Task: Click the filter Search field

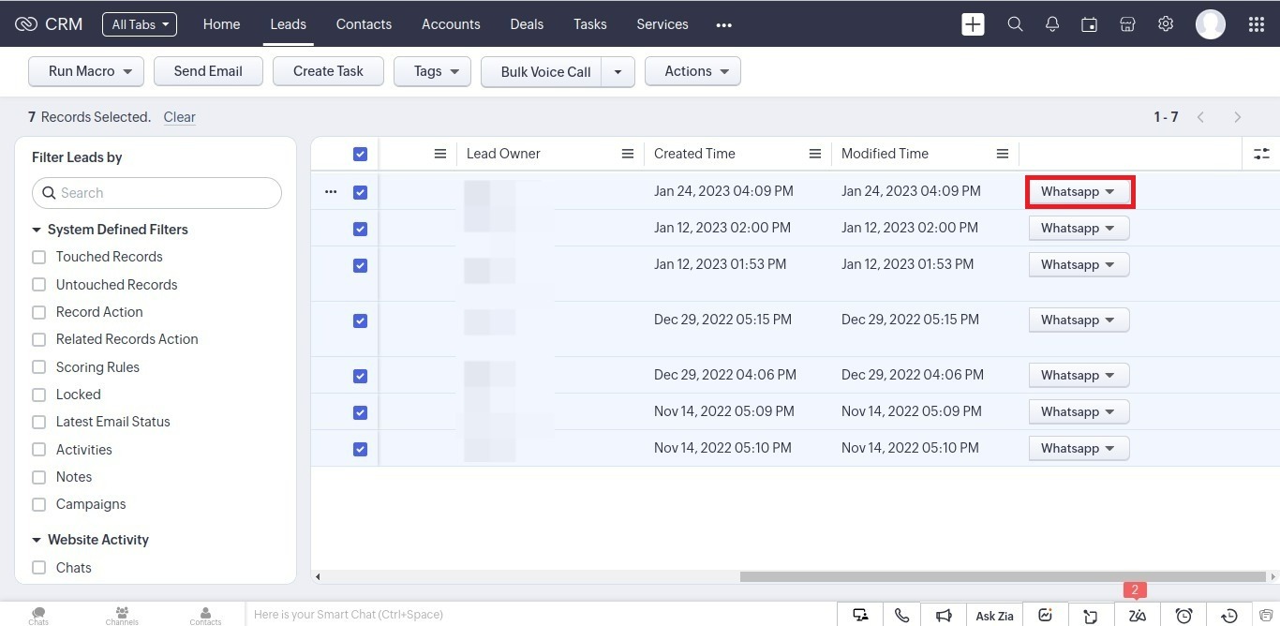Action: [157, 193]
